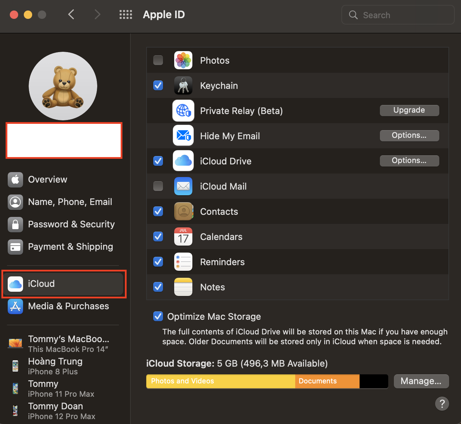This screenshot has height=424, width=461.
Task: Click the Apple ID window title
Action: point(164,15)
